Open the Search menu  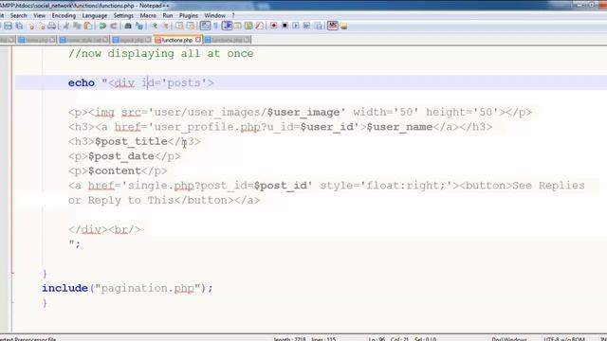click(x=19, y=15)
